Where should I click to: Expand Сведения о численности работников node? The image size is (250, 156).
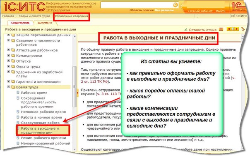[x=9, y=40]
